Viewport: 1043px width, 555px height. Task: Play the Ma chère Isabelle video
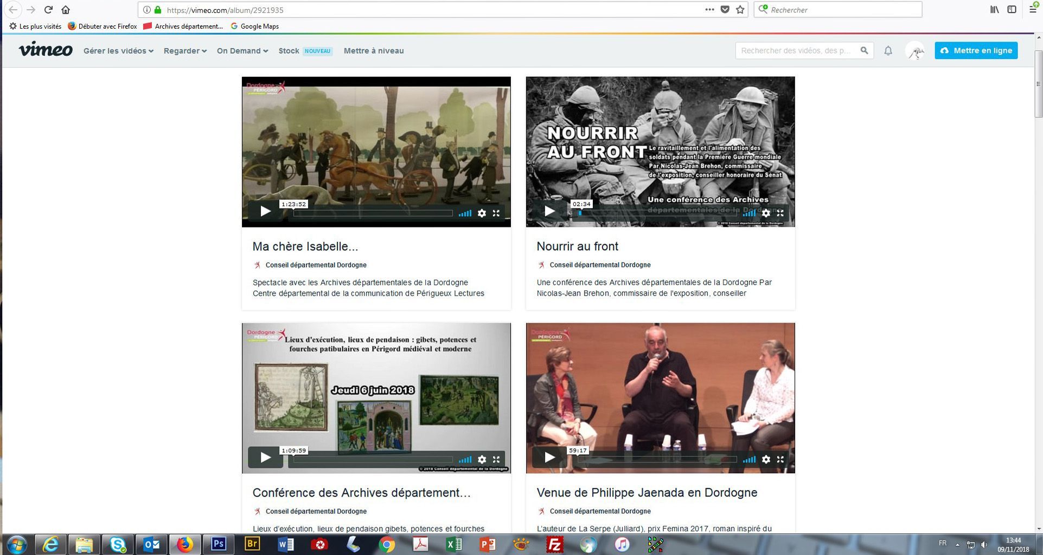tap(265, 211)
